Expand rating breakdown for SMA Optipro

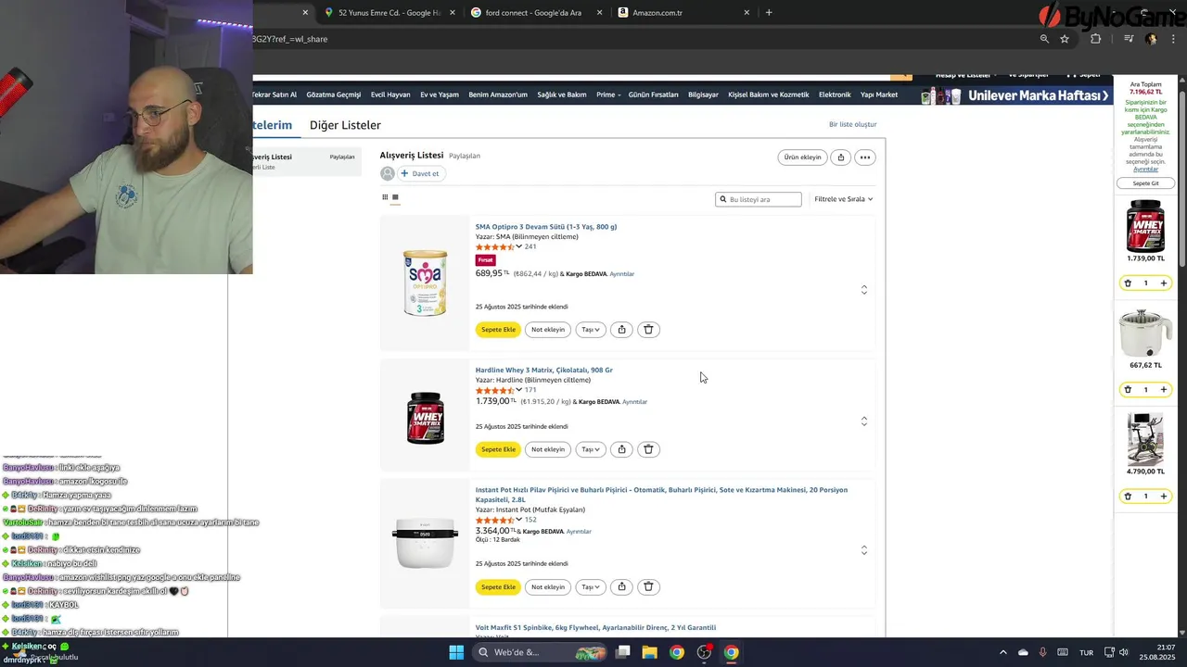point(519,247)
